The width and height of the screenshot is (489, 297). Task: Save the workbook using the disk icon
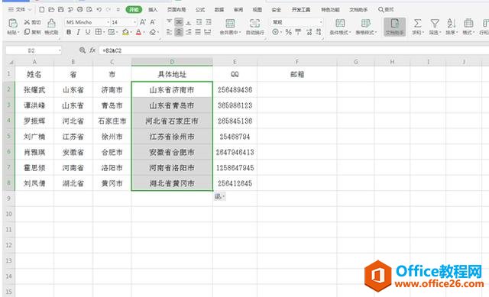pos(61,10)
